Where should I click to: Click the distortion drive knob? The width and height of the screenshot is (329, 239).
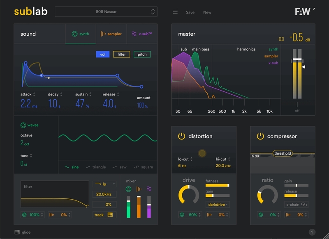tap(189, 195)
